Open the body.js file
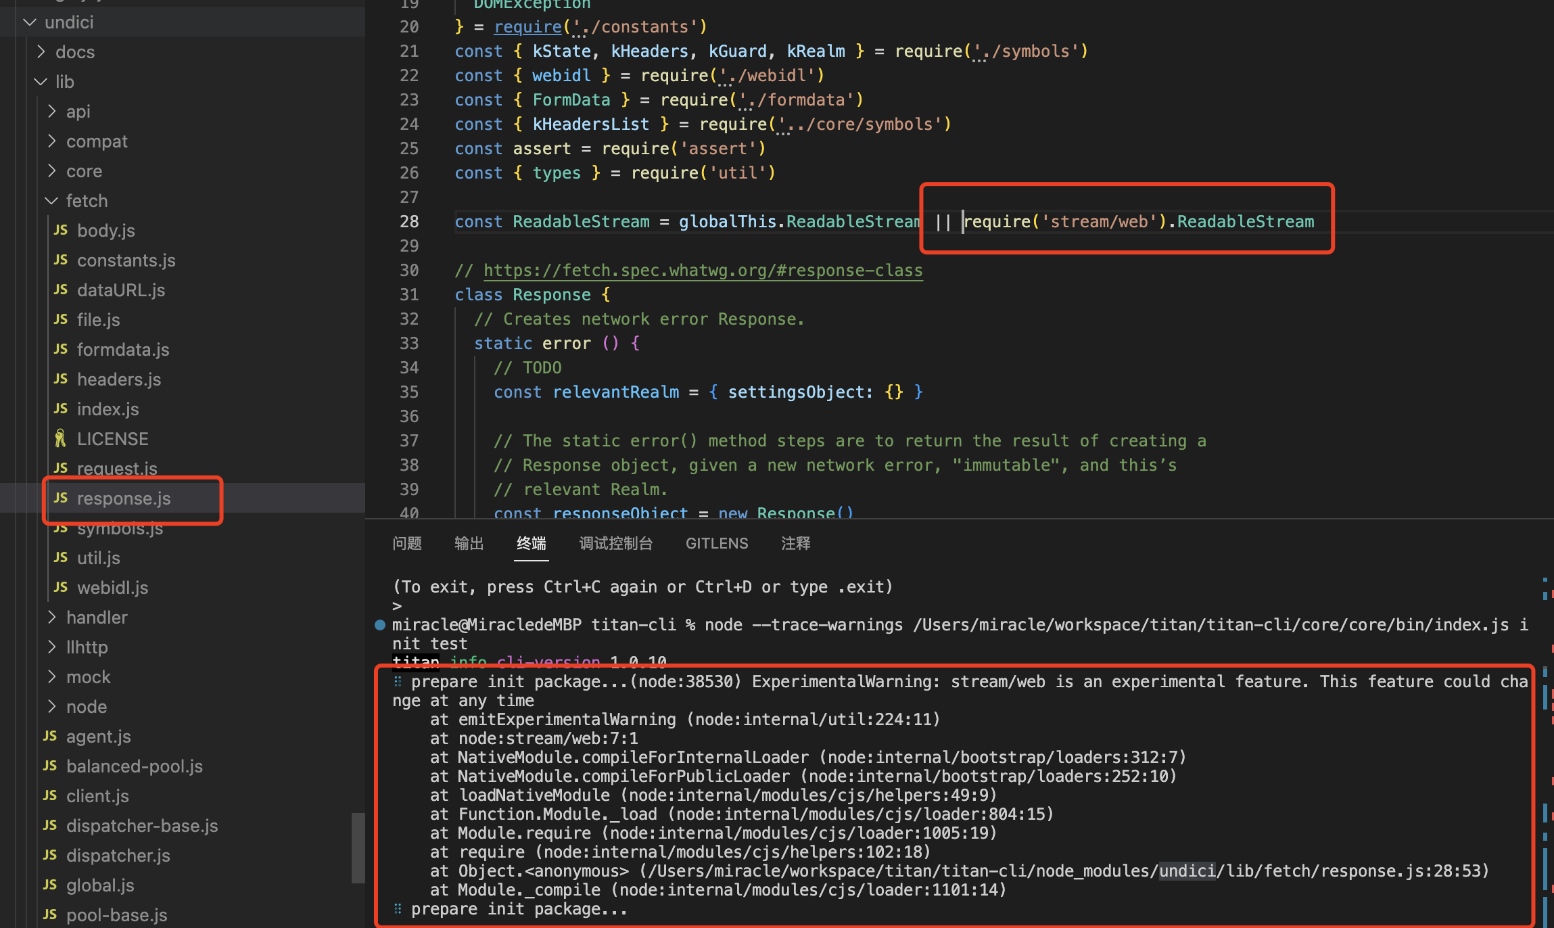The height and width of the screenshot is (928, 1554). (x=105, y=231)
